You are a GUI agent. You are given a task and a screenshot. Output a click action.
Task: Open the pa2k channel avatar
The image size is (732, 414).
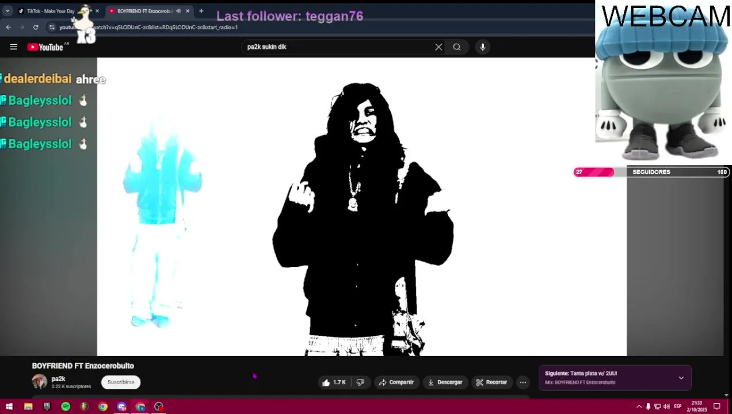(x=40, y=382)
